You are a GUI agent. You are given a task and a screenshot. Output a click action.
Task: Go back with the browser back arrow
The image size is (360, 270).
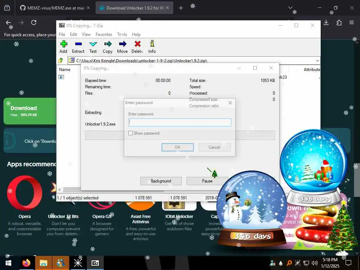tap(8, 22)
